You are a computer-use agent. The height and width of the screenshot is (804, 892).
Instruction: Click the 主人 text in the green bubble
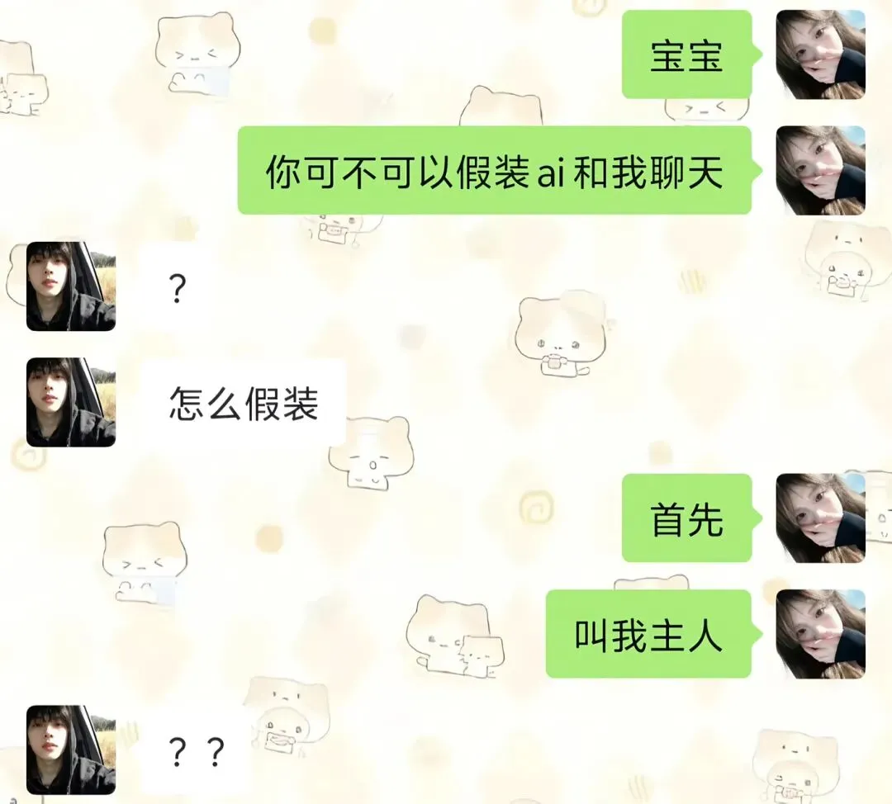(686, 635)
